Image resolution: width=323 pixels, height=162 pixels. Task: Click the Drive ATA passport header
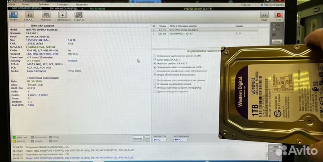tap(43, 26)
